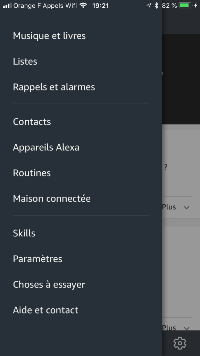Open Aide et contact
The height and width of the screenshot is (356, 200).
[x=45, y=310]
